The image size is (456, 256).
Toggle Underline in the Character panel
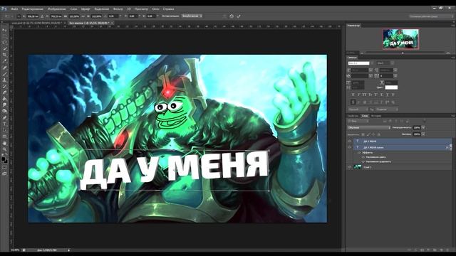(x=388, y=95)
